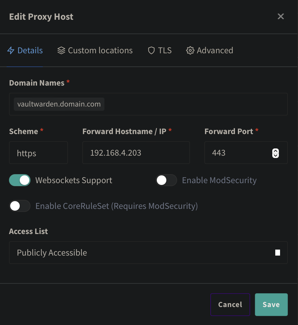Viewport: 298px width, 325px height.
Task: Open the Scheme https dropdown
Action: coord(38,153)
